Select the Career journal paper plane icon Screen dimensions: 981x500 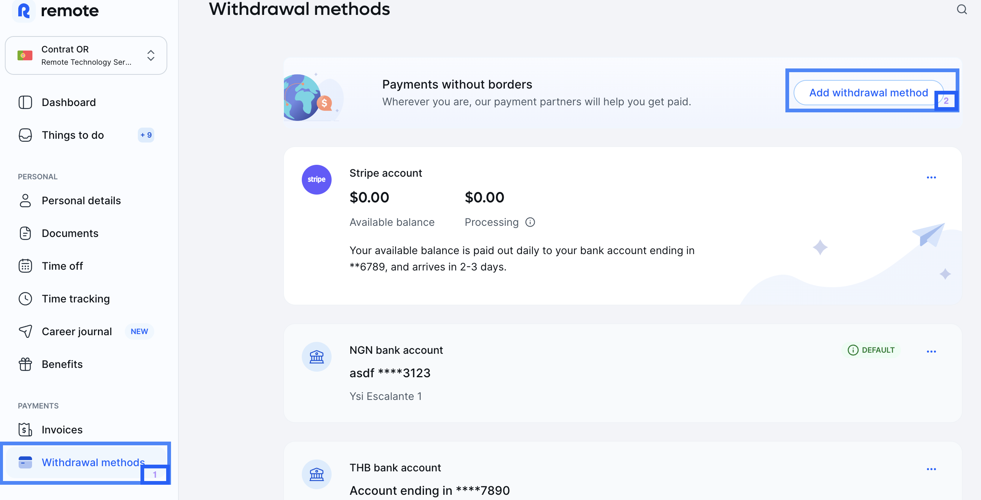pos(25,331)
